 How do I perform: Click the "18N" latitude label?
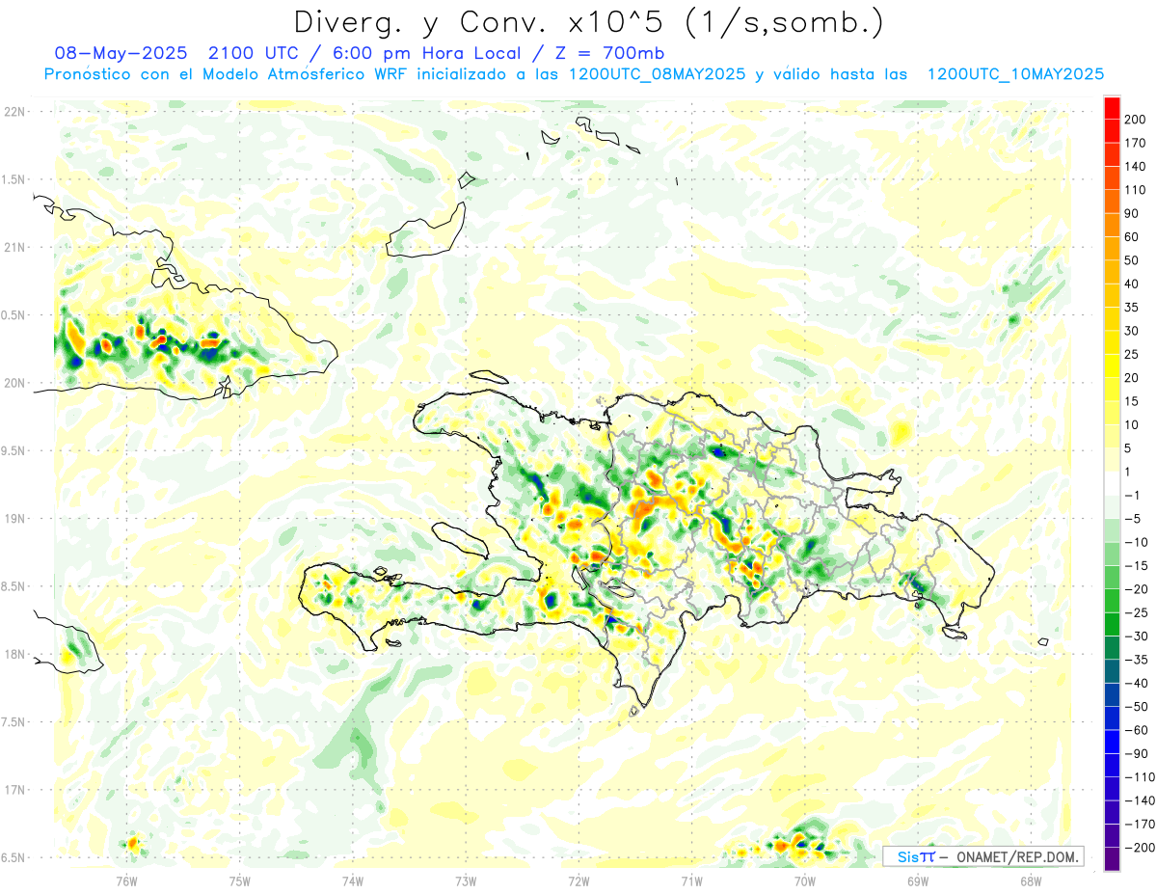click(14, 654)
